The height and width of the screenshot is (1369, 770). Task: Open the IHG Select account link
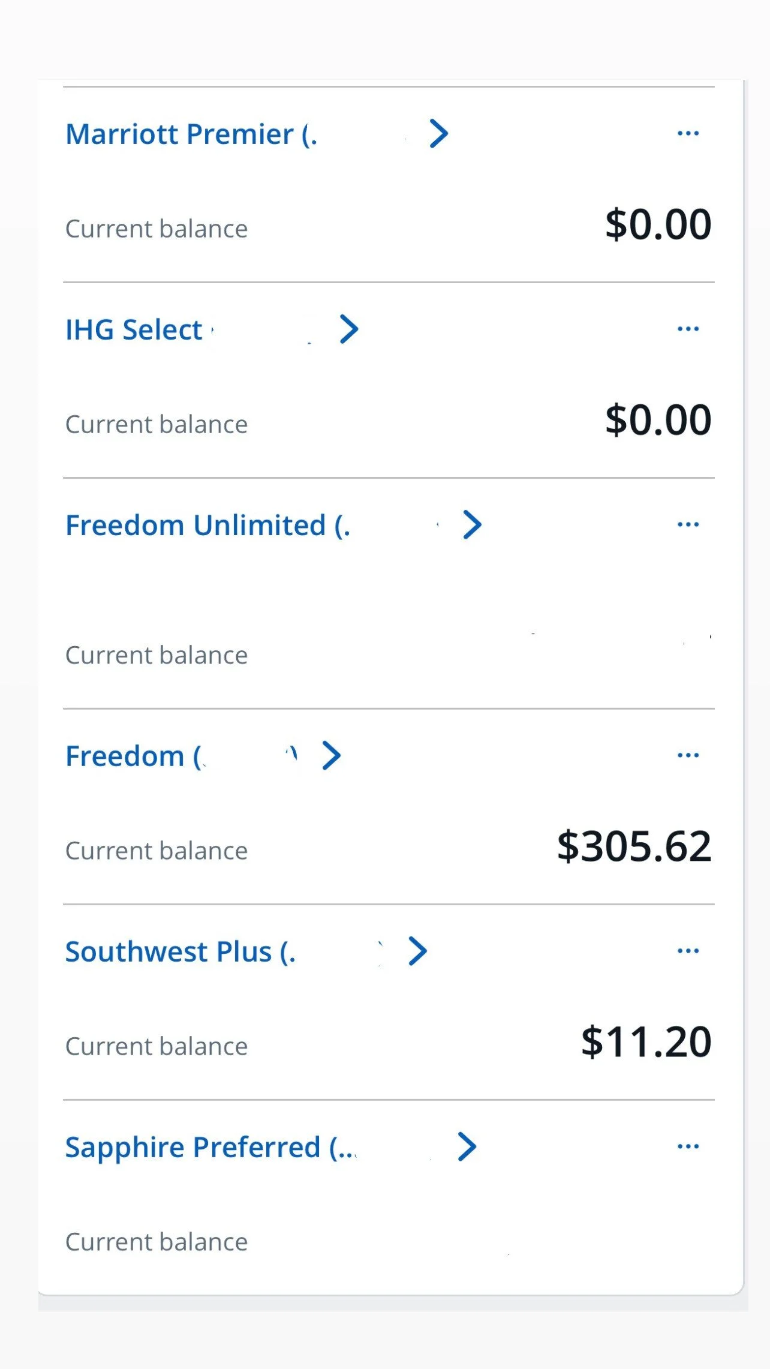pos(134,329)
